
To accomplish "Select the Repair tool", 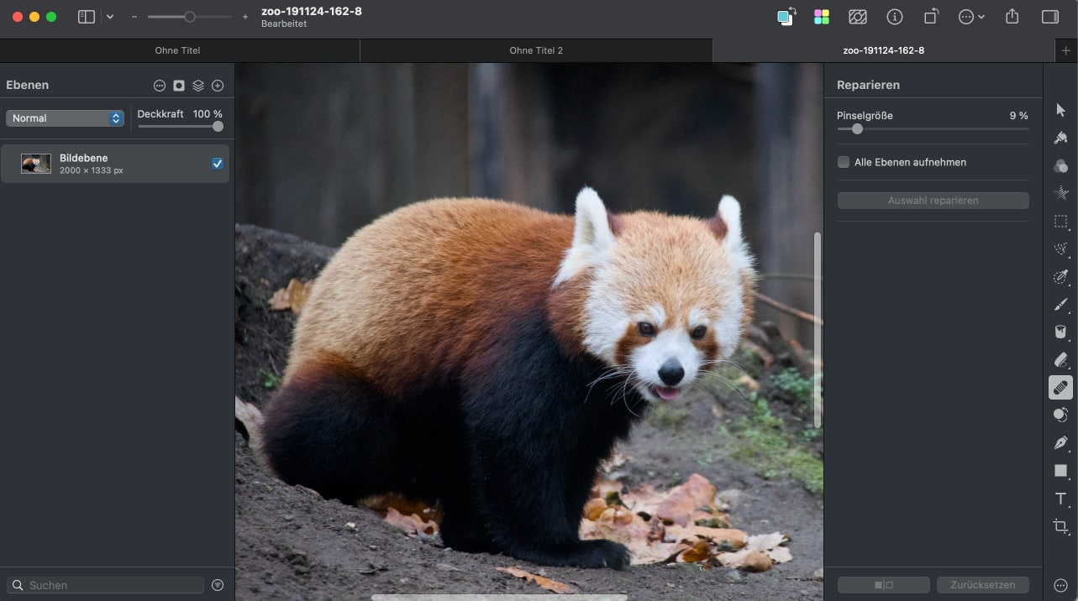I will click(x=1060, y=387).
